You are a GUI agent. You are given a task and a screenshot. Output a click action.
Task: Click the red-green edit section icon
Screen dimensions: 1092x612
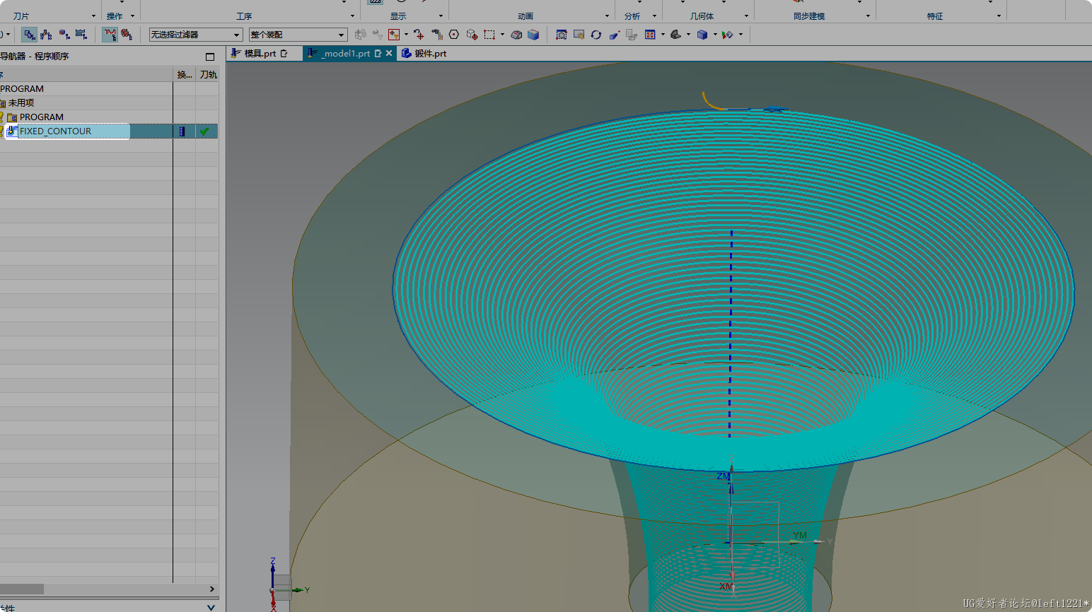(x=727, y=35)
